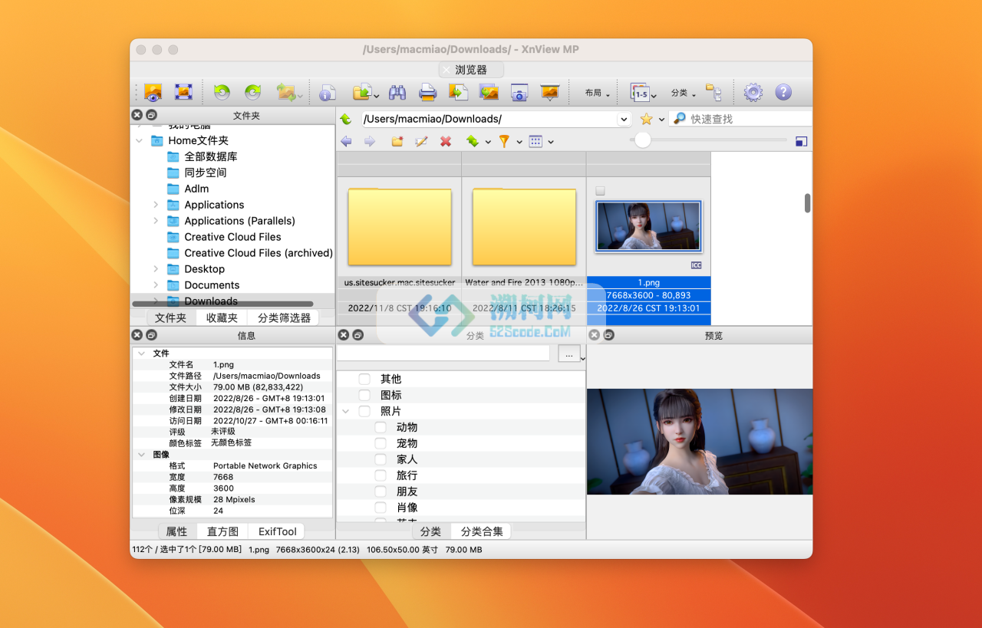Click the binoculars search icon
The width and height of the screenshot is (982, 628).
[397, 93]
